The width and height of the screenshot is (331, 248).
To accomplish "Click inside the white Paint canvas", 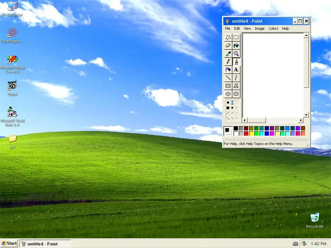I will click(273, 75).
